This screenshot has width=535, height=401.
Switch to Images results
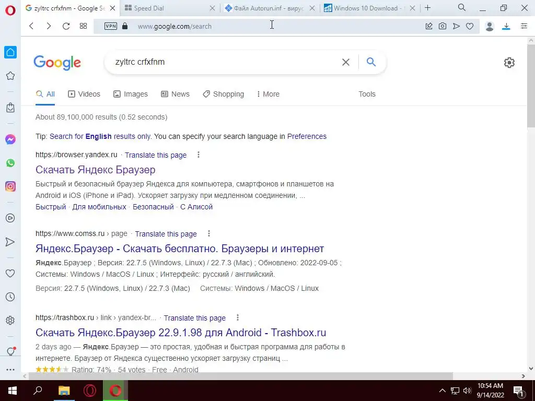point(130,94)
